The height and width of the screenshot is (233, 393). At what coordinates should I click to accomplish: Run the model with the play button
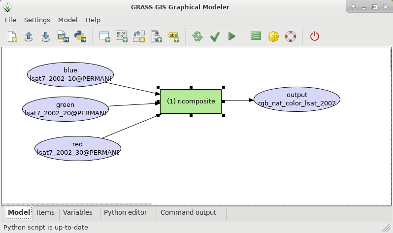pyautogui.click(x=231, y=36)
